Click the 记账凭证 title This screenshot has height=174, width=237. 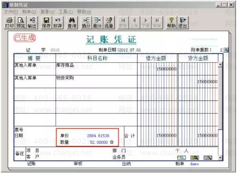click(111, 40)
